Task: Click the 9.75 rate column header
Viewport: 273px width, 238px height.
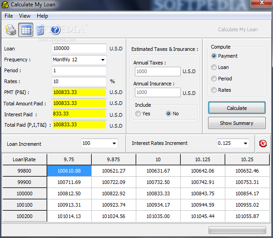Action: (69, 159)
